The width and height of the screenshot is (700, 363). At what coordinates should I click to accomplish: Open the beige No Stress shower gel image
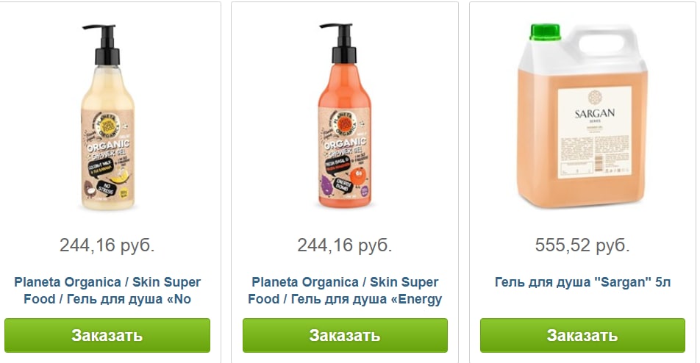[x=107, y=117]
